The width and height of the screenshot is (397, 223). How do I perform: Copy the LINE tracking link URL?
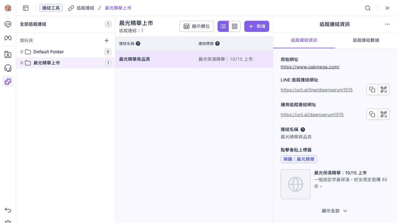pos(372,90)
